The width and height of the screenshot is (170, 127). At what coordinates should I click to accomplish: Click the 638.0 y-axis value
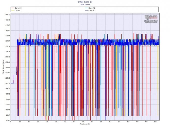8,120
